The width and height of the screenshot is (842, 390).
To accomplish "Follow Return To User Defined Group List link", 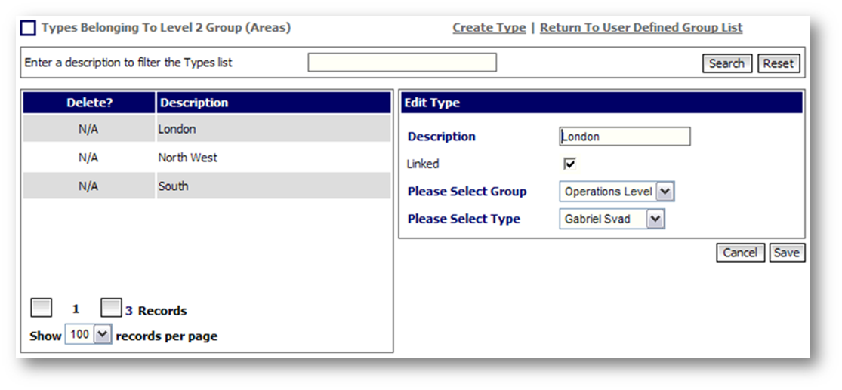I will pos(641,28).
